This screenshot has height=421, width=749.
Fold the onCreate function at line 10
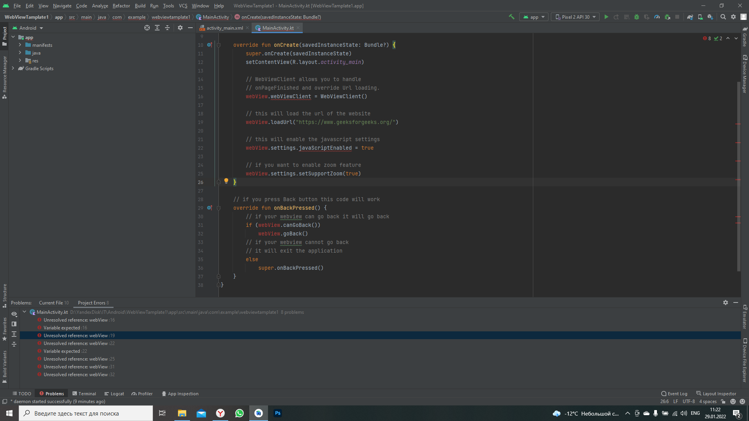point(218,45)
